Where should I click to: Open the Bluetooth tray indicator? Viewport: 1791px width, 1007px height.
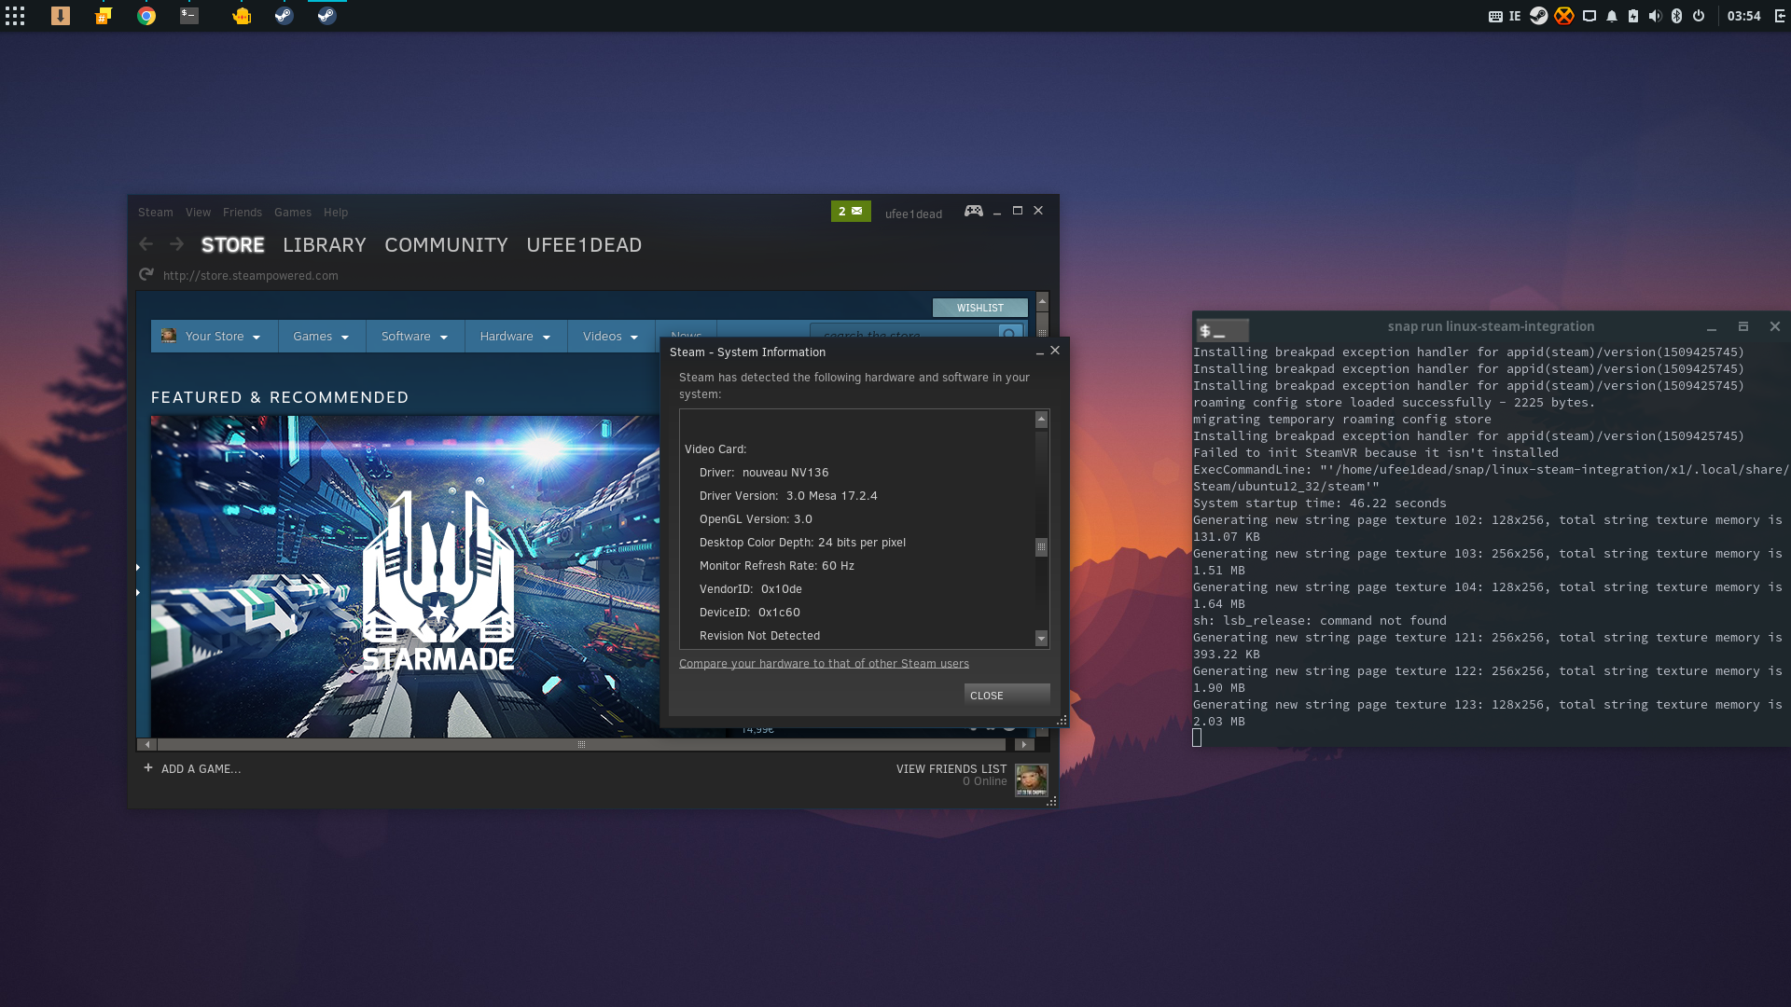(1676, 16)
